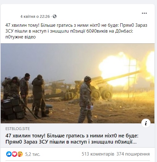Viewport: 157px width, 162px height.
Task: Click the stacked ammunition crates in photo
Action: pos(11,109)
